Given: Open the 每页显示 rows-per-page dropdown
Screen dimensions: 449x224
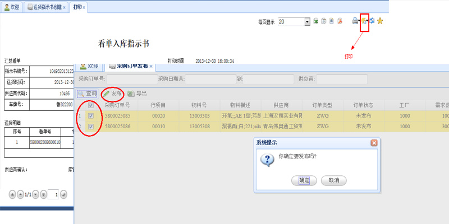Looking at the screenshot, I should tap(307, 22).
